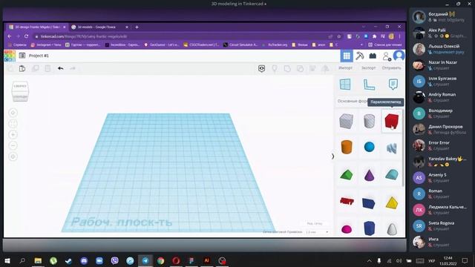Image resolution: width=475 pixels, height=267 pixels.
Task: Select the red Box (Параллелепипед) shape
Action: point(391,121)
